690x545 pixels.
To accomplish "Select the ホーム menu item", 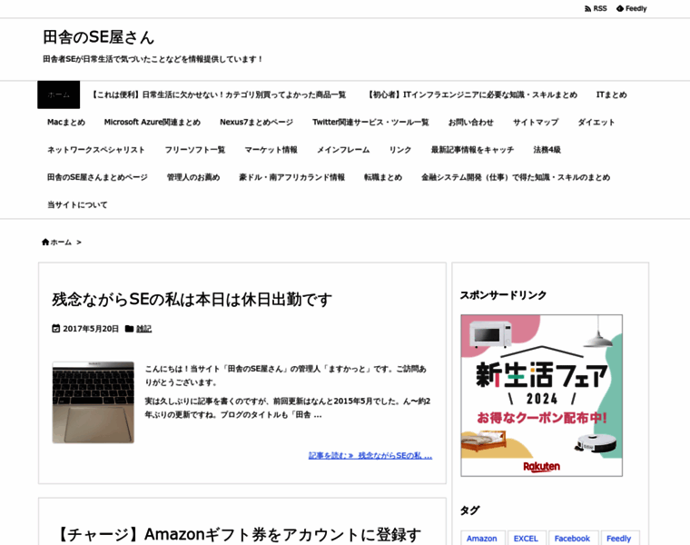I will tap(58, 94).
